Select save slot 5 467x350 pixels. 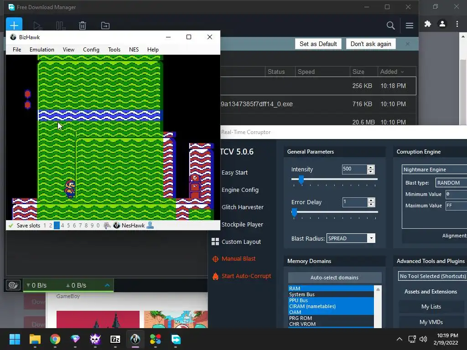tap(68, 226)
